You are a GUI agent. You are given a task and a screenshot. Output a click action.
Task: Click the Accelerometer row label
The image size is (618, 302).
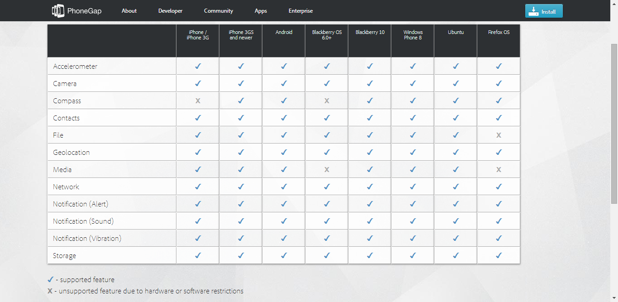75,66
